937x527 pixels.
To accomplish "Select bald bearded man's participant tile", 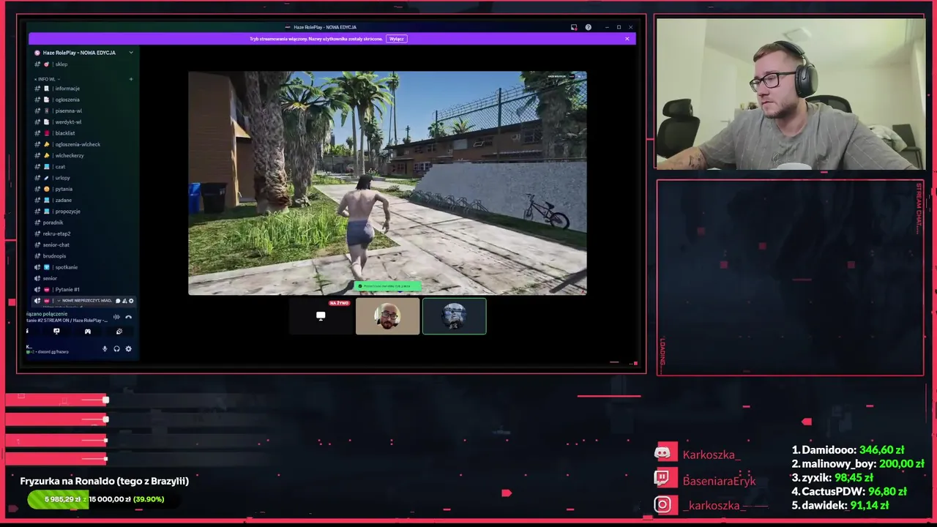I will (x=387, y=316).
